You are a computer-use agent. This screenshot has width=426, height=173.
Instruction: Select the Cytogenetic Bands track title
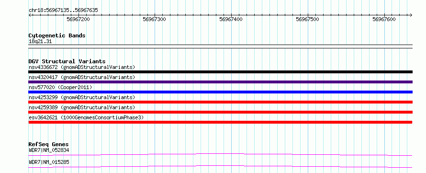[57, 35]
